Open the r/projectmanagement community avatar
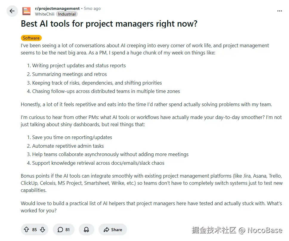Image resolution: width=289 pixels, height=241 pixels. click(x=27, y=11)
